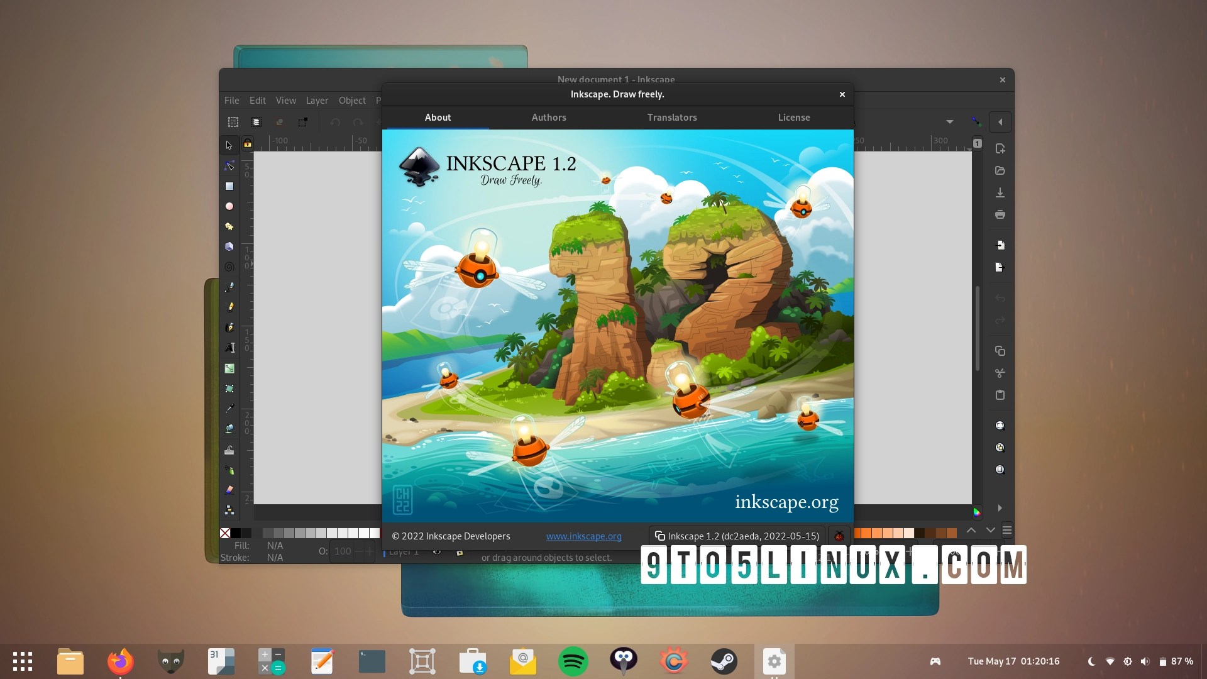
Task: Open the zoom level dropdown at top right
Action: coord(949,122)
